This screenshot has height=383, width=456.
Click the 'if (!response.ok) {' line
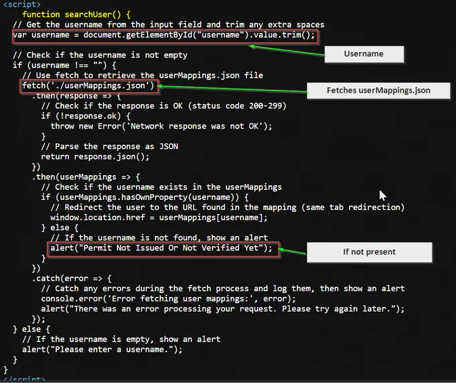click(86, 116)
